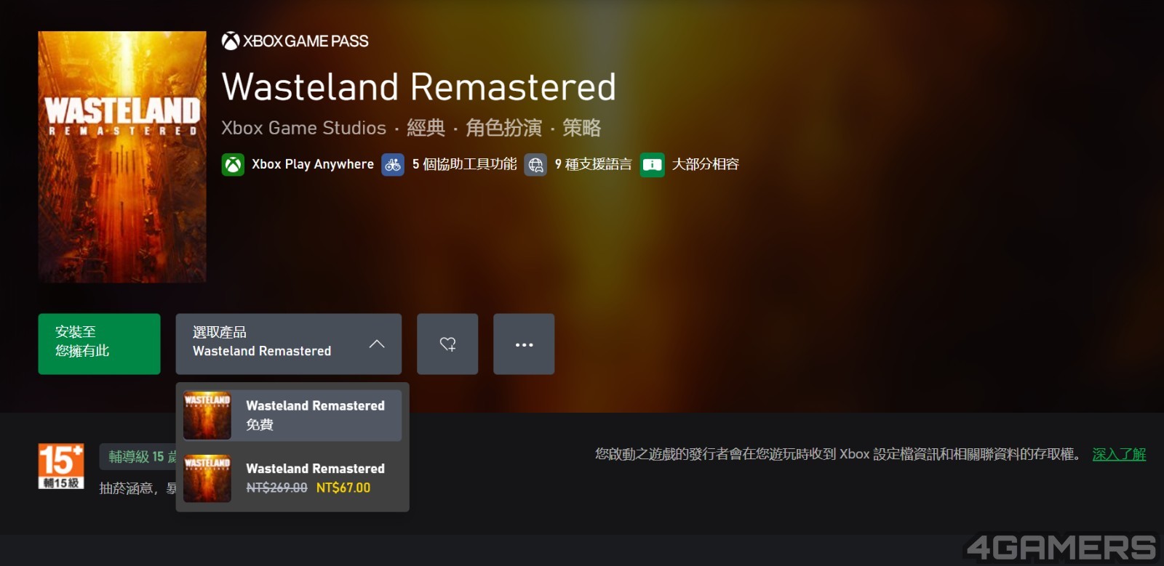Click the Xbox Game Studios publisher link

pyautogui.click(x=303, y=129)
